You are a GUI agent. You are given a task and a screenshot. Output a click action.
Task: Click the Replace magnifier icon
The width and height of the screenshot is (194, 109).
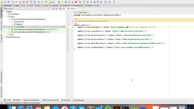[35, 2]
